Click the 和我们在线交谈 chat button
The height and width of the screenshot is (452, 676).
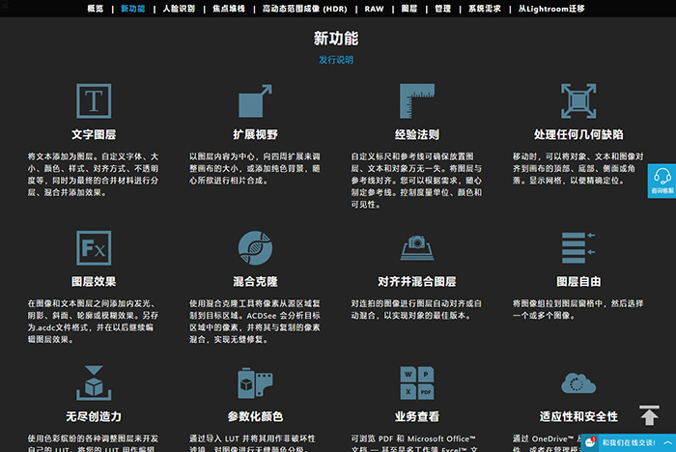629,443
